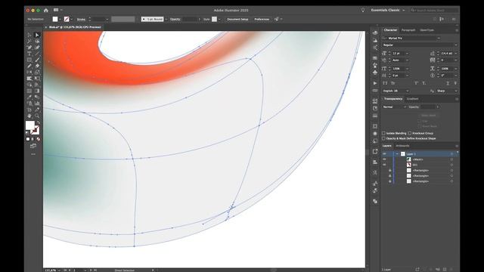
Task: Unlock the first Rectangle sublayer
Action: tap(390, 170)
